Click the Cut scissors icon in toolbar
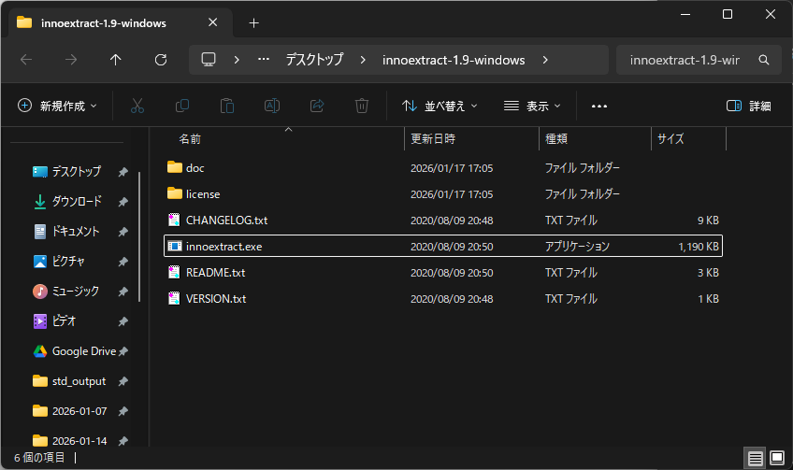Viewport: 793px width, 470px height. (137, 106)
